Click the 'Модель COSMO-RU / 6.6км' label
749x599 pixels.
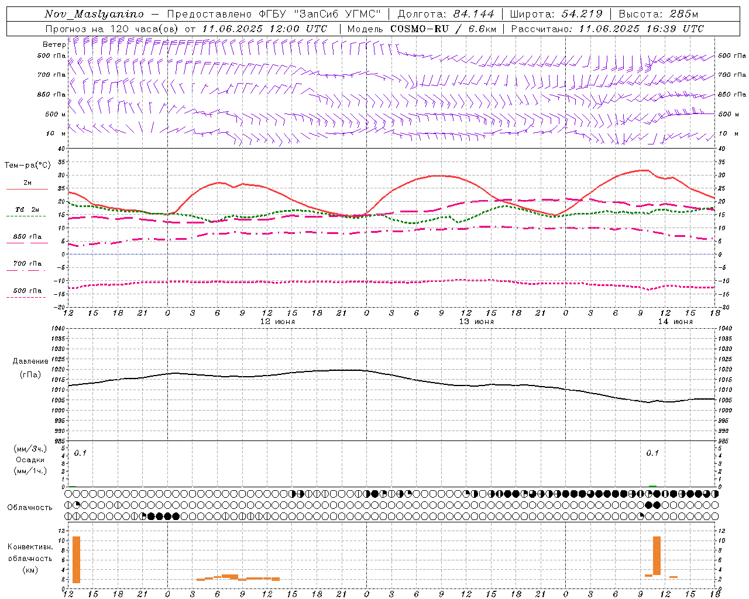pyautogui.click(x=422, y=29)
